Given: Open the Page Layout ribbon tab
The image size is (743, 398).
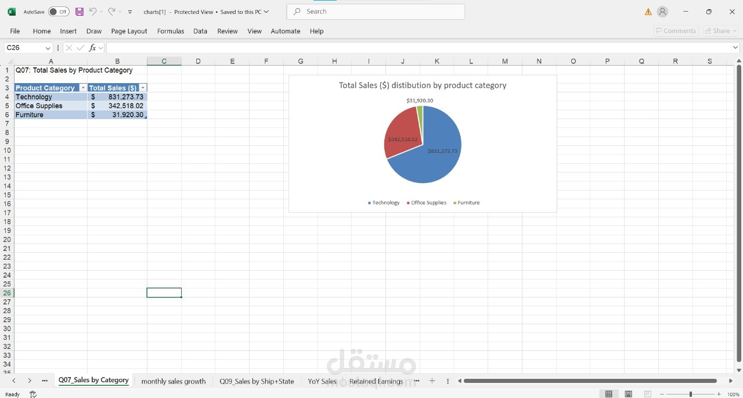Looking at the screenshot, I should tap(129, 31).
